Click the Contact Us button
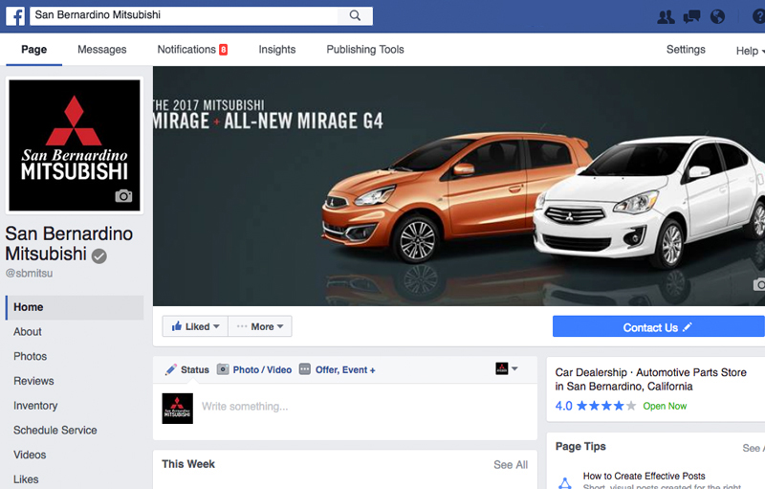This screenshot has width=765, height=489. point(659,326)
